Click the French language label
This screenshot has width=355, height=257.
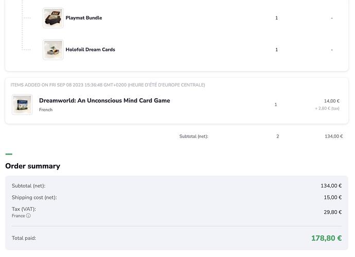46,110
